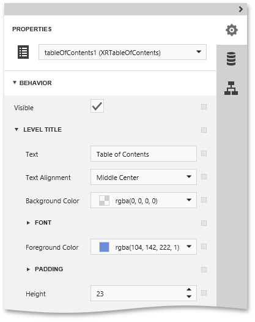
Task: Click the transparent Background Color swatch
Action: click(x=104, y=200)
